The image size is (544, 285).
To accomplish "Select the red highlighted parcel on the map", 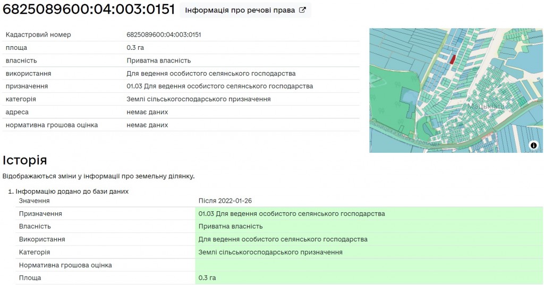I will pyautogui.click(x=453, y=58).
